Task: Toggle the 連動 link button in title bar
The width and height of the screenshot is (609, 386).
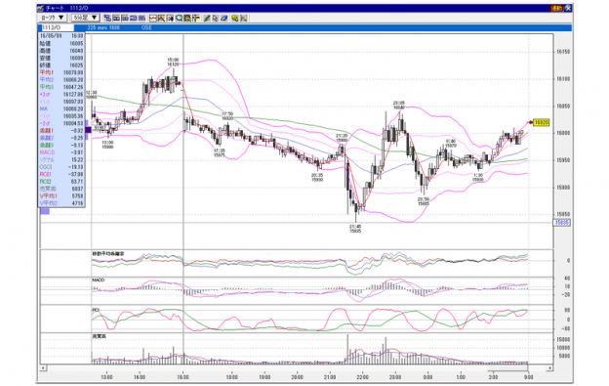Action: pos(556,8)
